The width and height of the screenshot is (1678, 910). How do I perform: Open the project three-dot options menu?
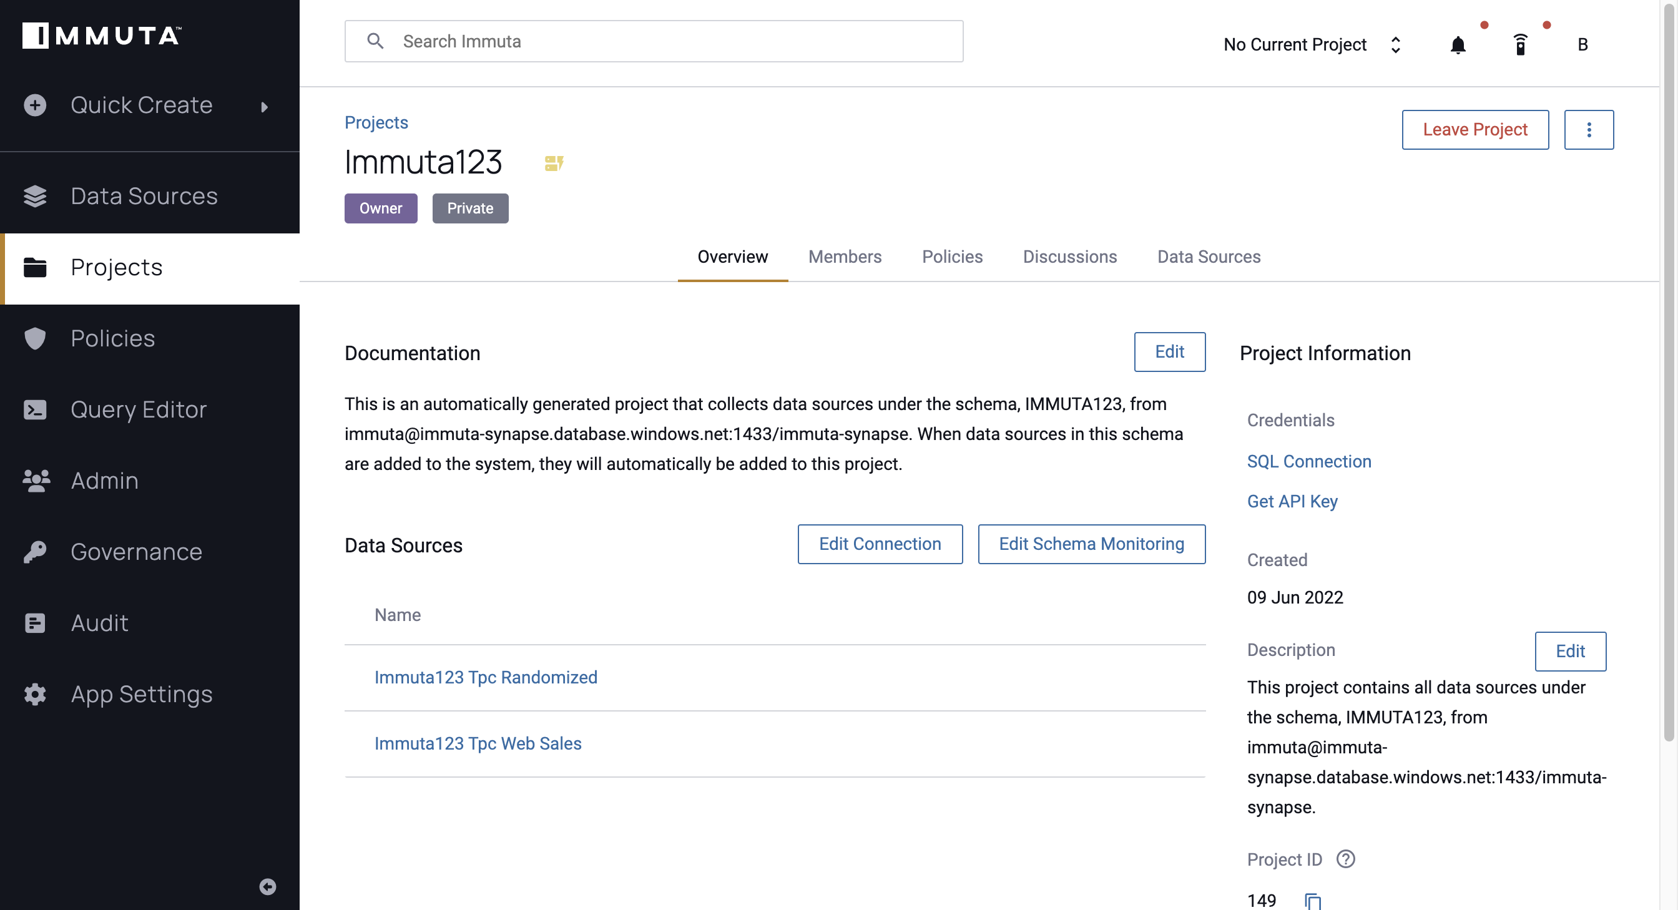tap(1589, 130)
